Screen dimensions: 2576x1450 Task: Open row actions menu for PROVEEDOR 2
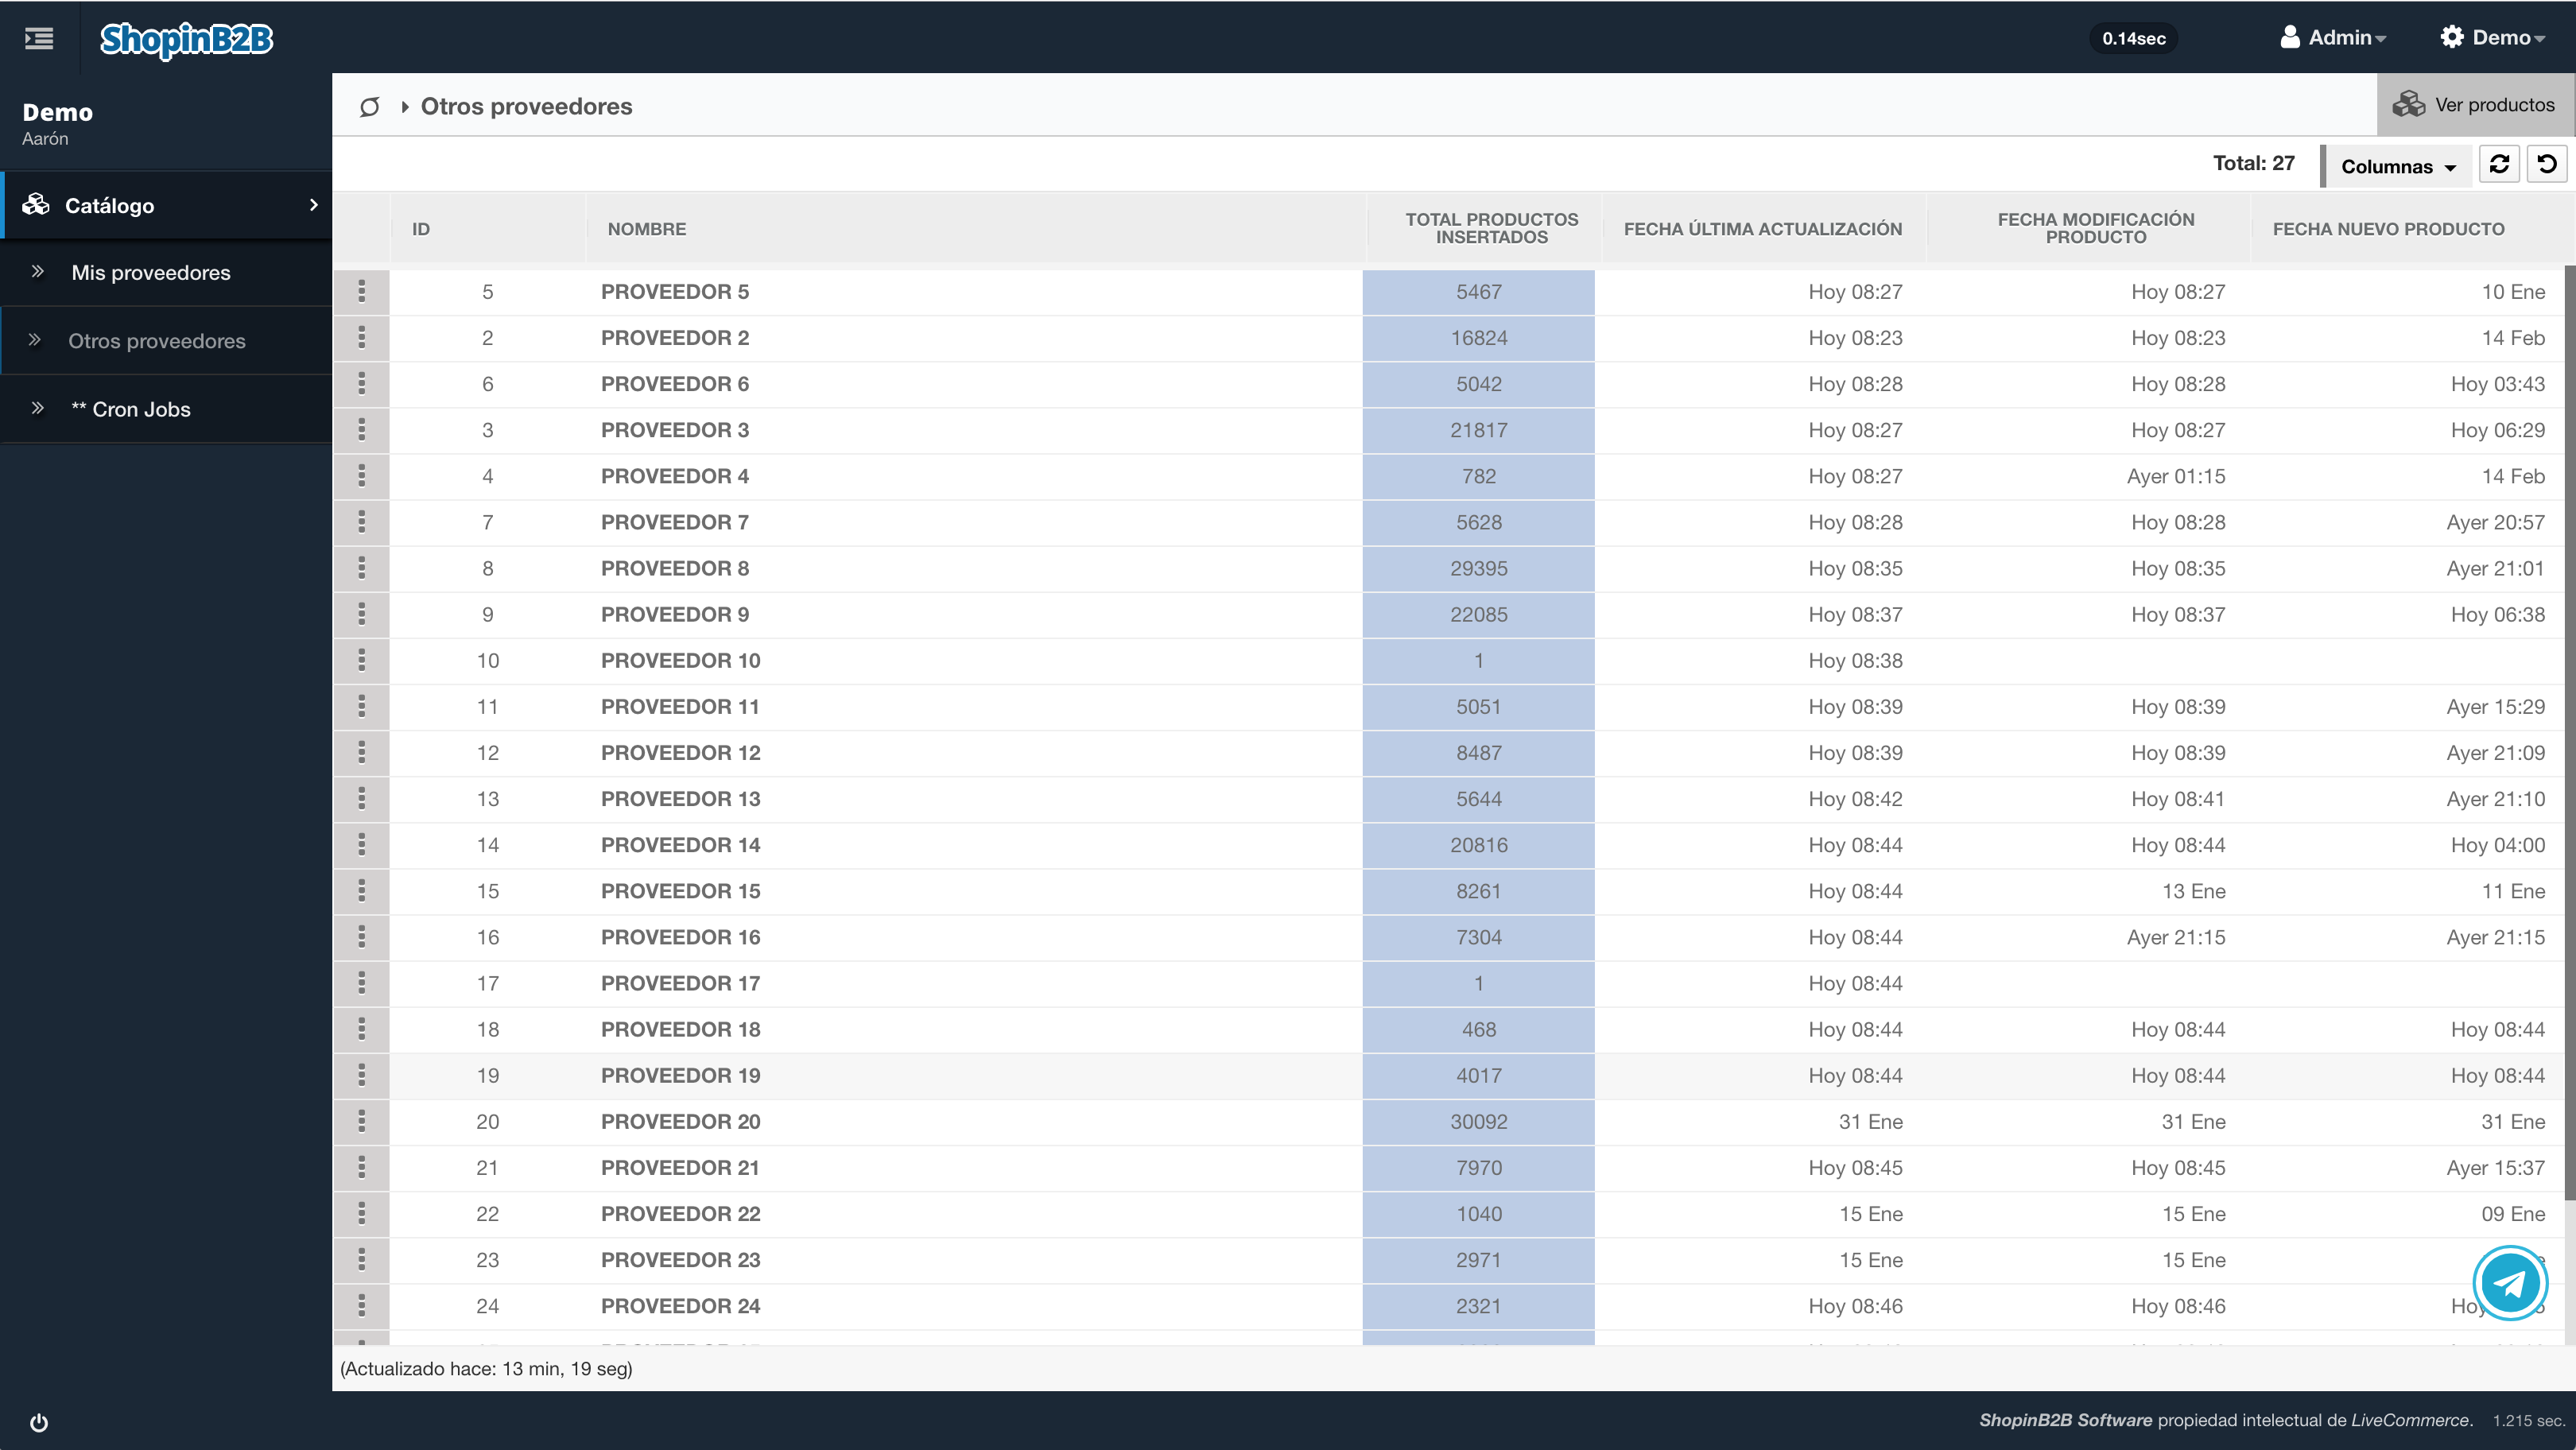(x=362, y=338)
